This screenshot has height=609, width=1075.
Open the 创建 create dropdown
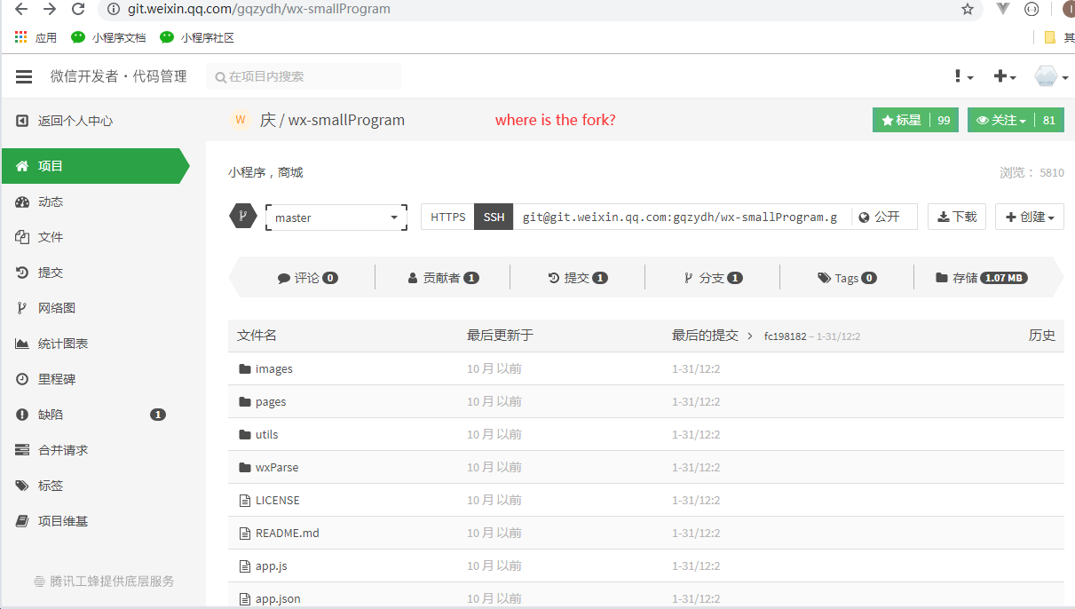pos(1030,217)
